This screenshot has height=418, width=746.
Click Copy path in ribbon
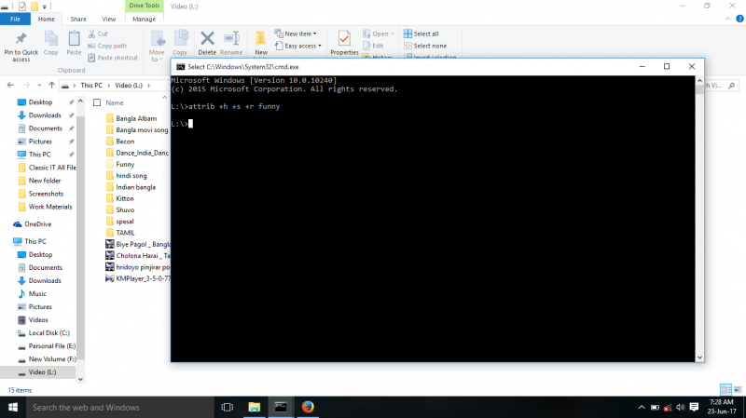(x=107, y=46)
